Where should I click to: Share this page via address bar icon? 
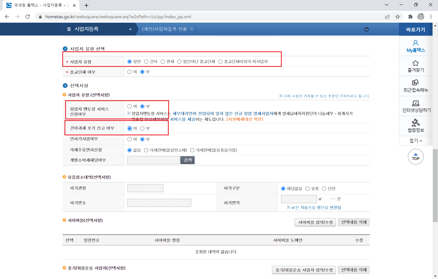(387, 17)
